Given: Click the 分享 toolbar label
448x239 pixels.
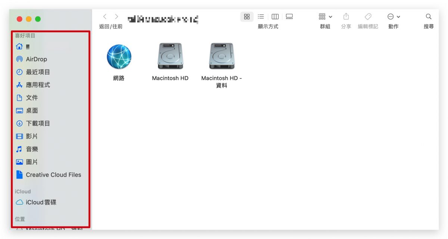Looking at the screenshot, I should [346, 26].
